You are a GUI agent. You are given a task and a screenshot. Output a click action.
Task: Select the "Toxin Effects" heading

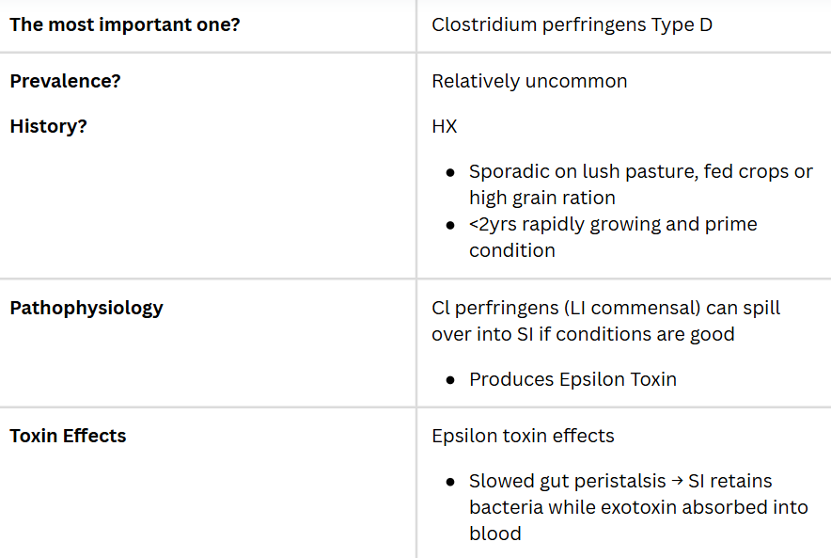[68, 436]
